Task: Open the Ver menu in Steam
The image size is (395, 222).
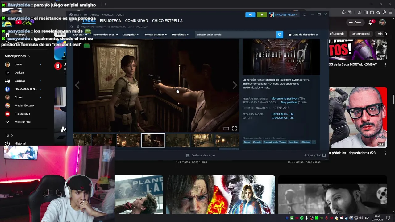Action: [86, 15]
